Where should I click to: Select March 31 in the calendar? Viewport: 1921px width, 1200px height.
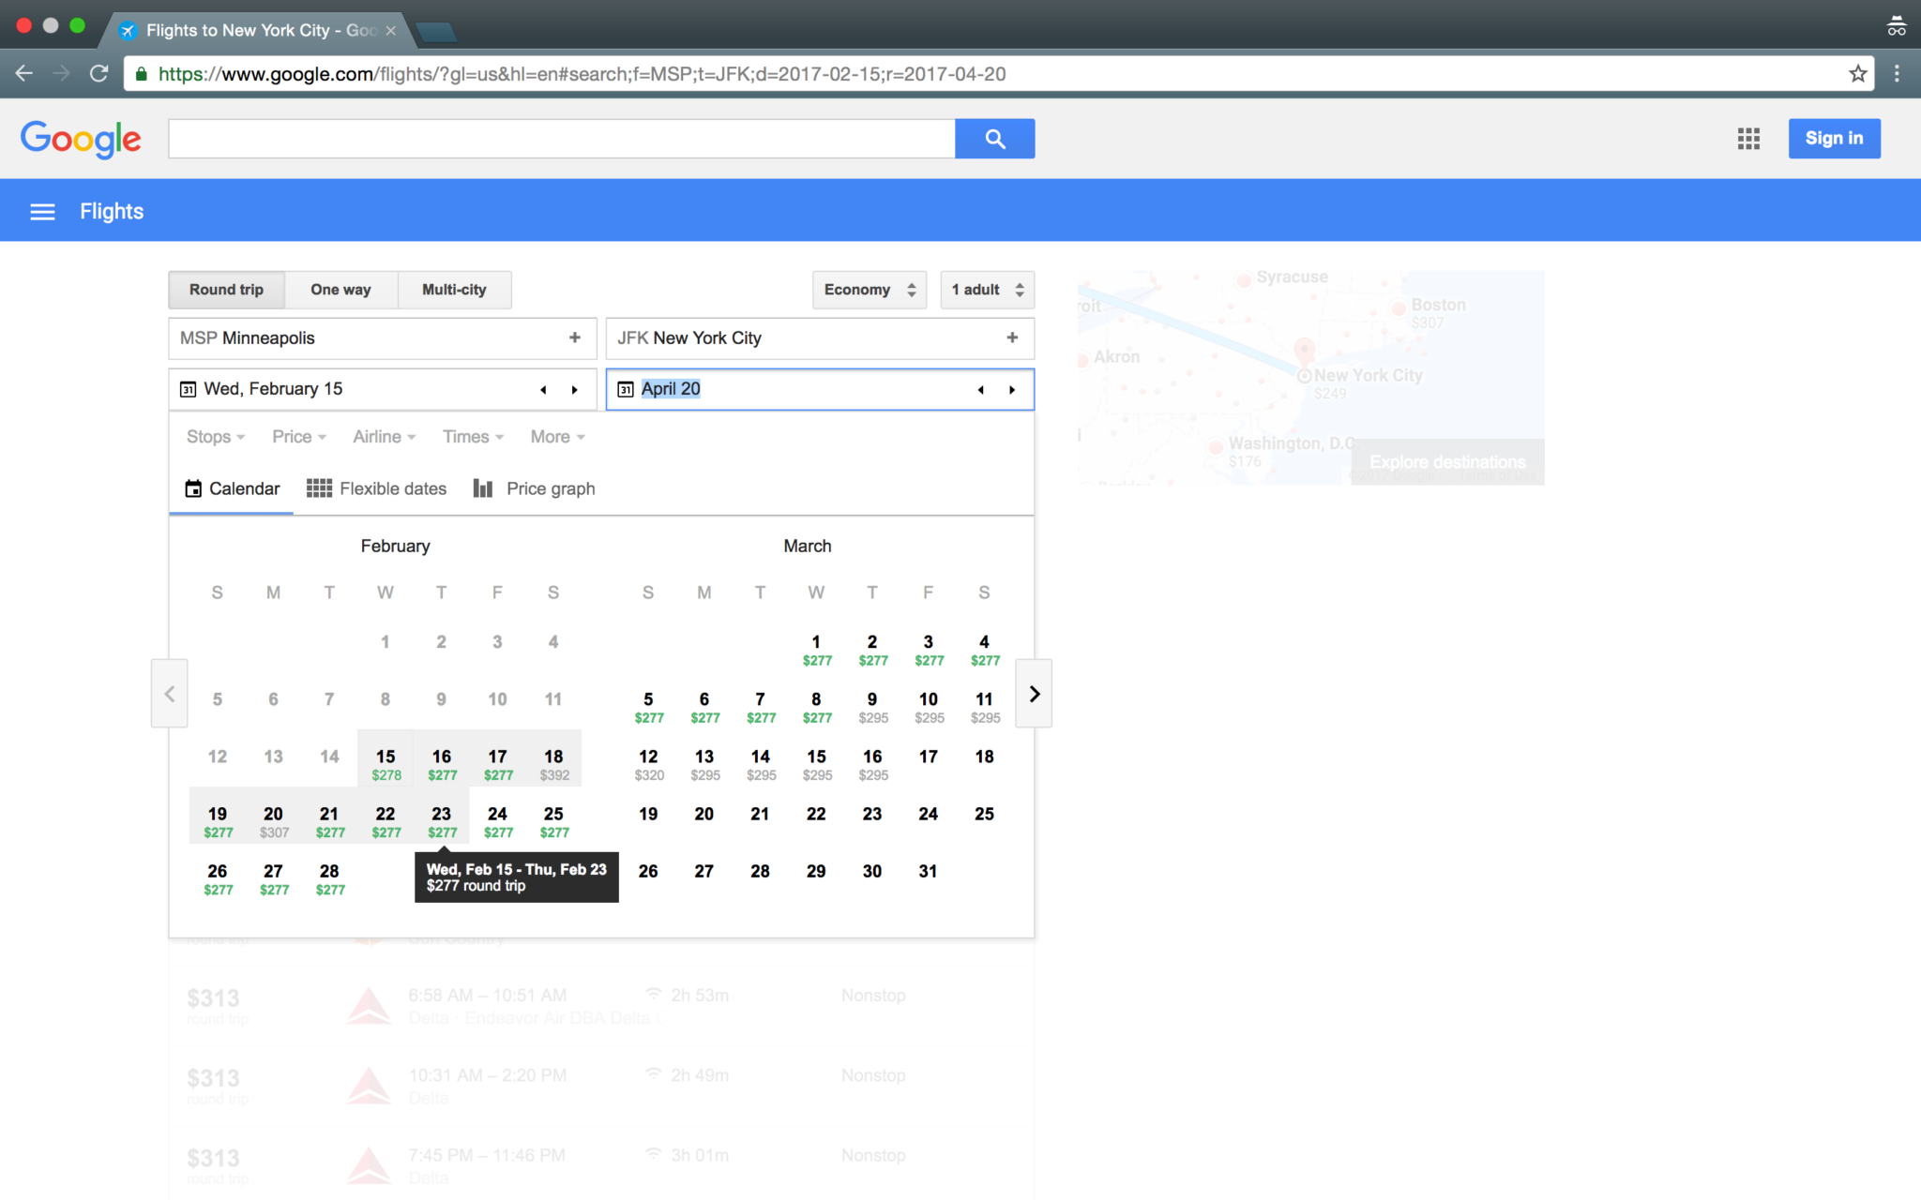tap(928, 871)
